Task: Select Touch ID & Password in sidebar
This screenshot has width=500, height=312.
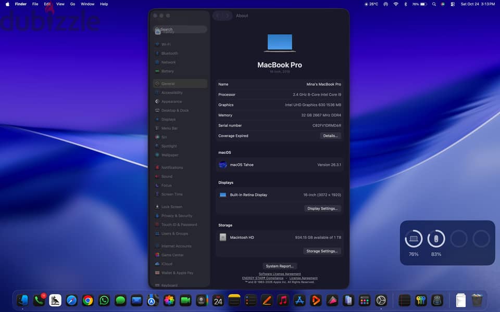Action: (180, 225)
